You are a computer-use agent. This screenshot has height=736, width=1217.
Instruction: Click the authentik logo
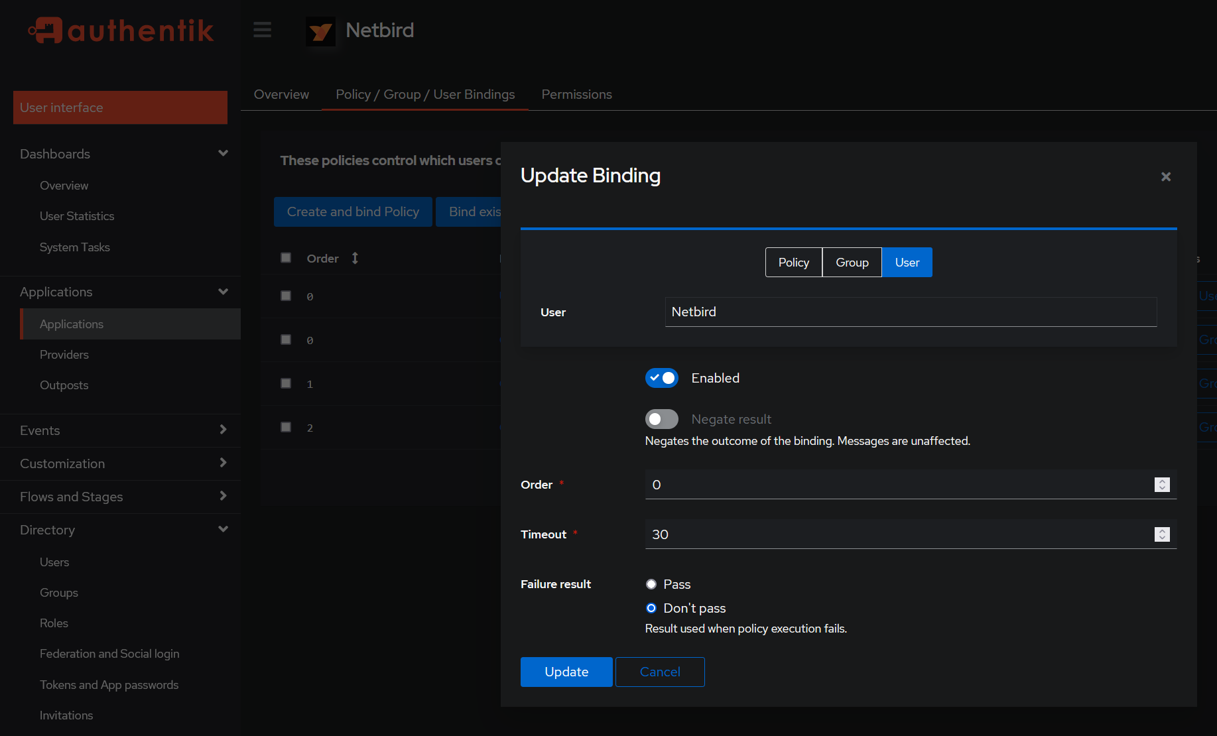click(x=121, y=30)
